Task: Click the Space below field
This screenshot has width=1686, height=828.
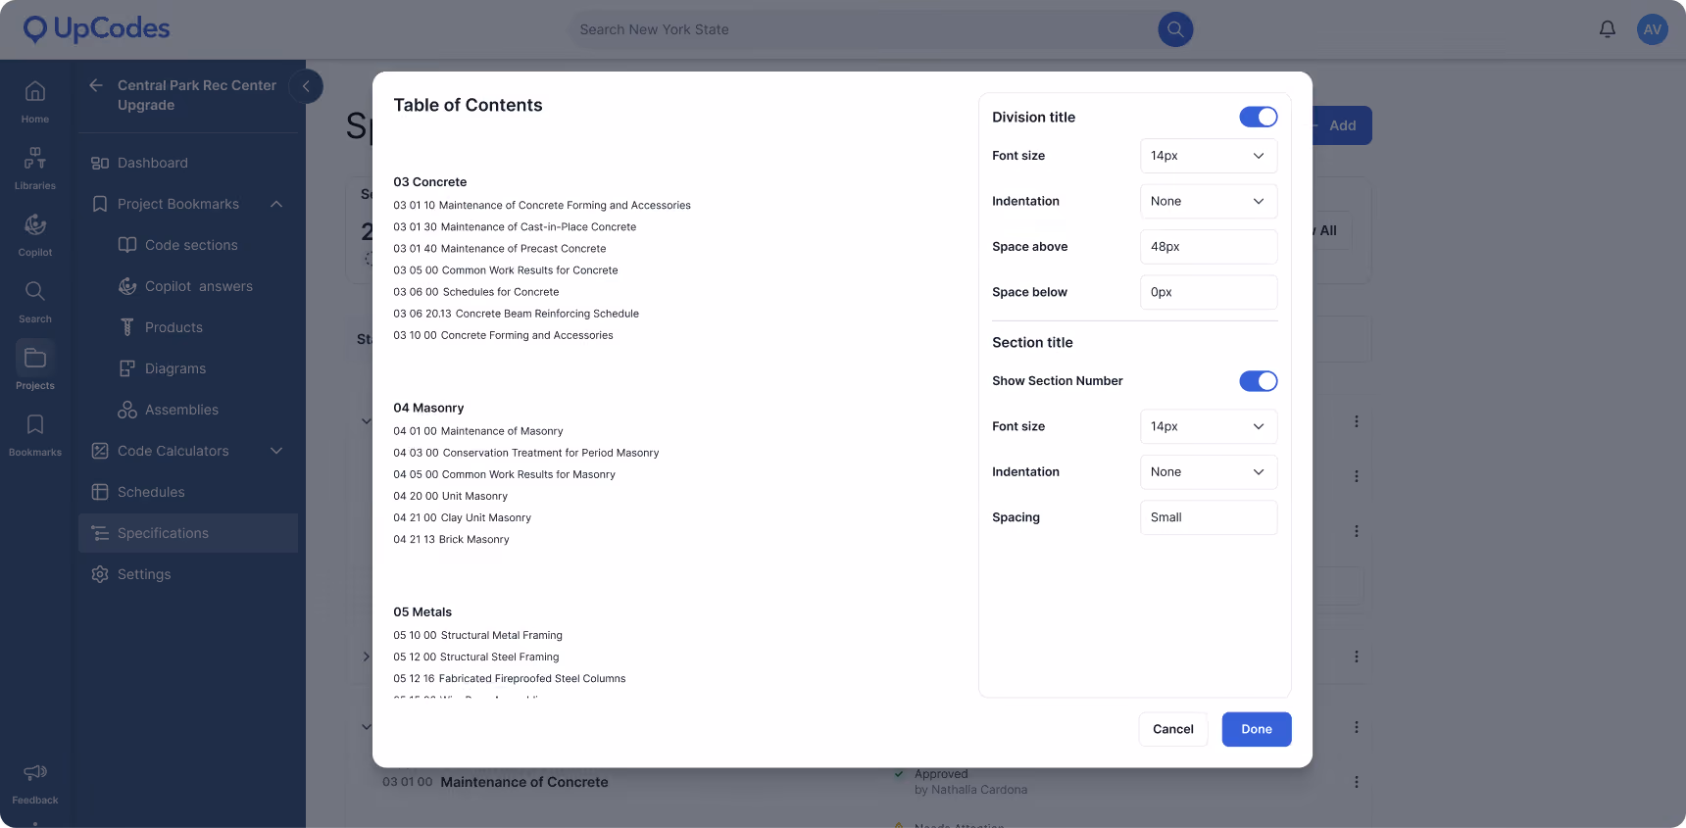Action: [x=1209, y=292]
